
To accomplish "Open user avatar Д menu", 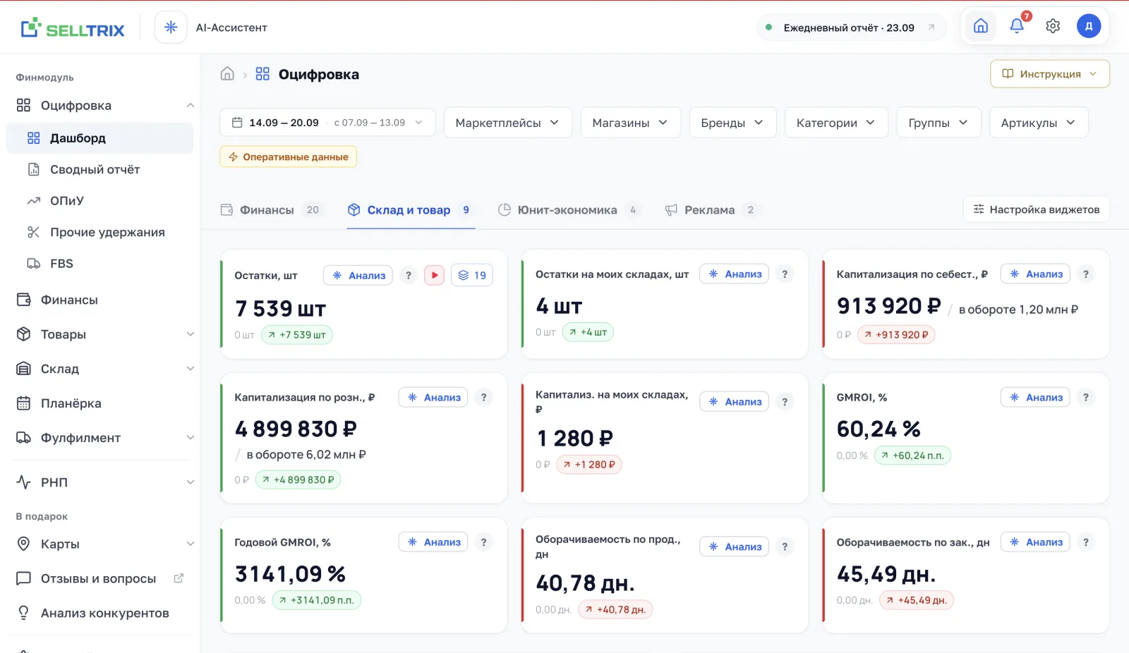I will pyautogui.click(x=1089, y=26).
